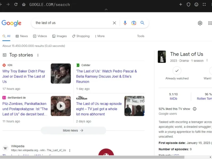This screenshot has width=212, height=159.
Task: Switch to the Images tab
Action: click(59, 36)
